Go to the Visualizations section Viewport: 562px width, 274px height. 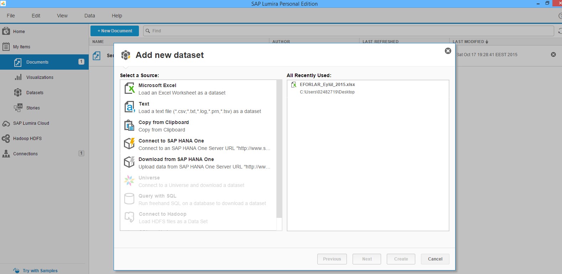(x=40, y=77)
